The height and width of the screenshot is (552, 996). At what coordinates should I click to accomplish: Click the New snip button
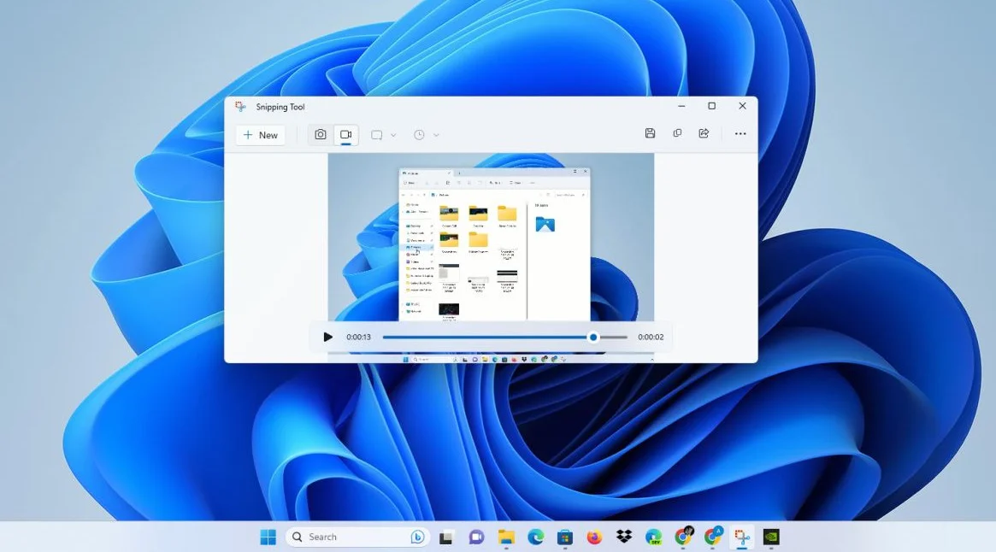(x=261, y=135)
